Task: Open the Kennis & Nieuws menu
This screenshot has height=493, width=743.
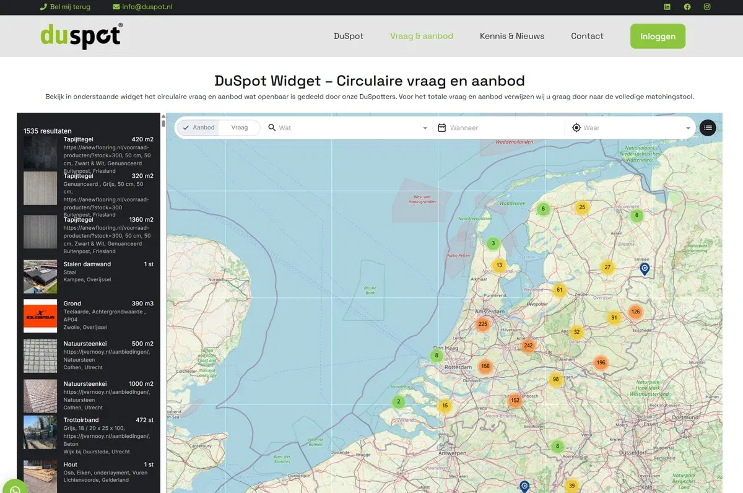Action: (x=512, y=36)
